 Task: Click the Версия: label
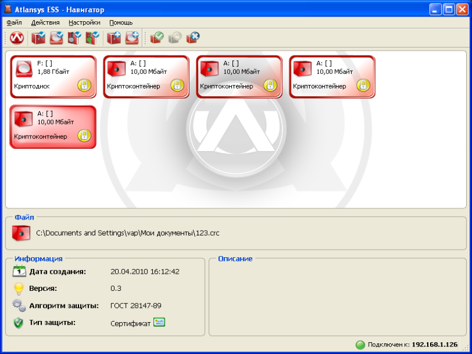click(x=43, y=289)
